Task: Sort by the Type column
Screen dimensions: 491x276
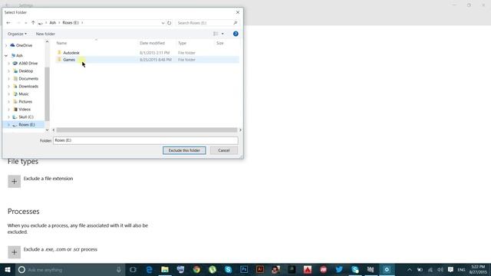Action: pos(183,43)
